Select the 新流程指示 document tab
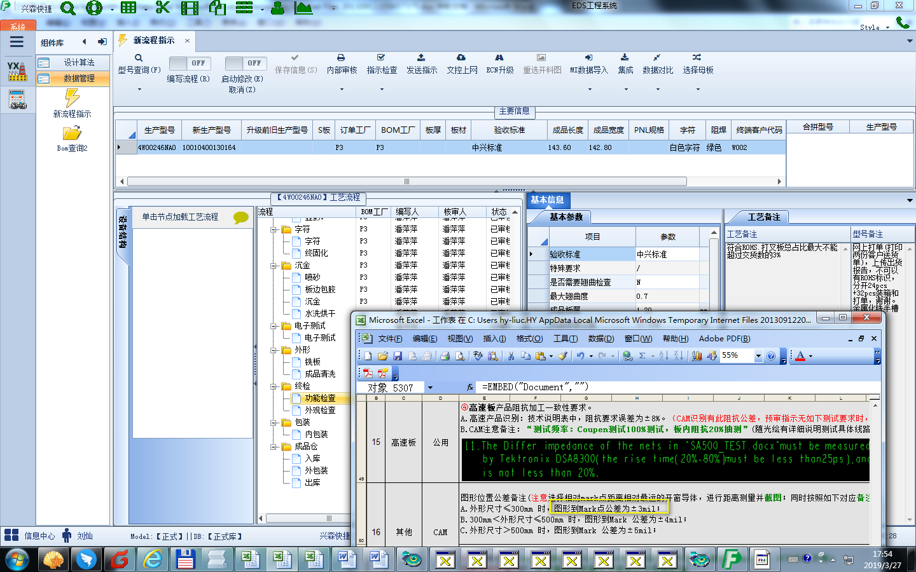This screenshot has width=916, height=572. click(x=153, y=40)
